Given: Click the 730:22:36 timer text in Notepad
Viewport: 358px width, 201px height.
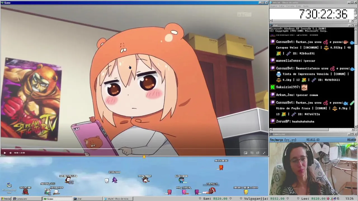Looking at the screenshot, I should coord(323,14).
